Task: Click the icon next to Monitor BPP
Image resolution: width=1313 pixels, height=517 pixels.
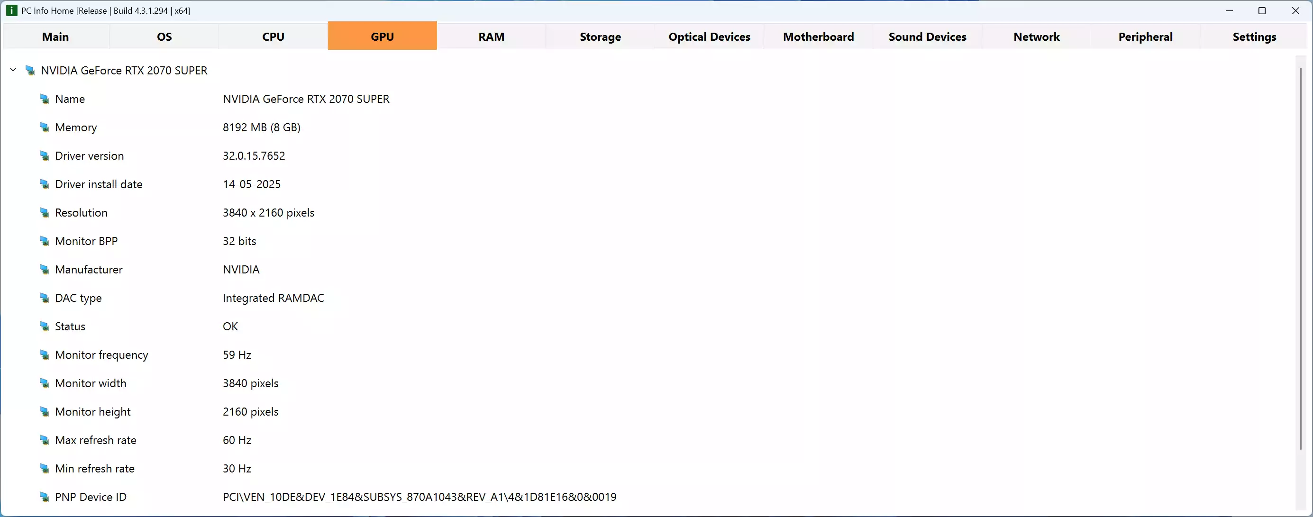Action: (45, 241)
